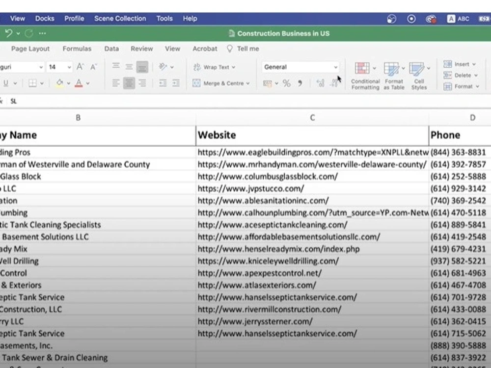Toggle Wrap Text
This screenshot has height=368, width=491.
click(214, 67)
